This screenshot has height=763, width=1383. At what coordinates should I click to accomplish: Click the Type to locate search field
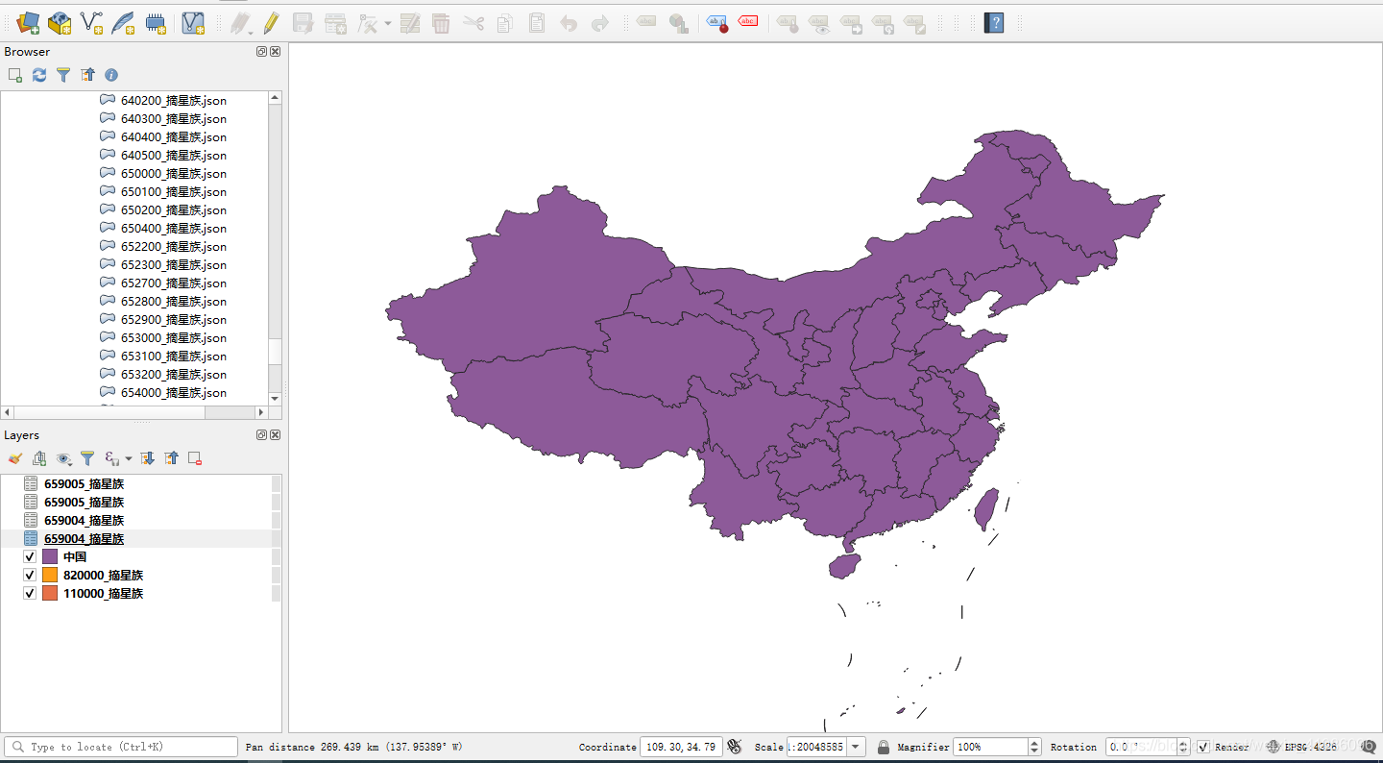pyautogui.click(x=120, y=747)
